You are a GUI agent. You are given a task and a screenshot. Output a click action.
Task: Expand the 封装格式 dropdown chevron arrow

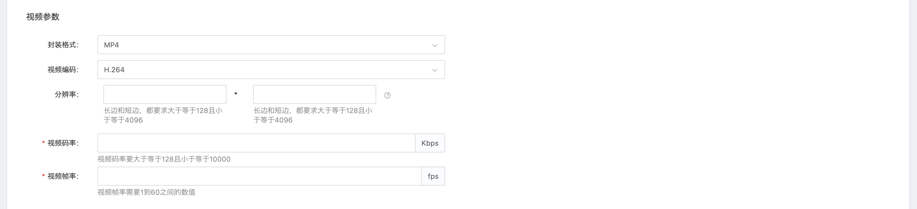434,45
